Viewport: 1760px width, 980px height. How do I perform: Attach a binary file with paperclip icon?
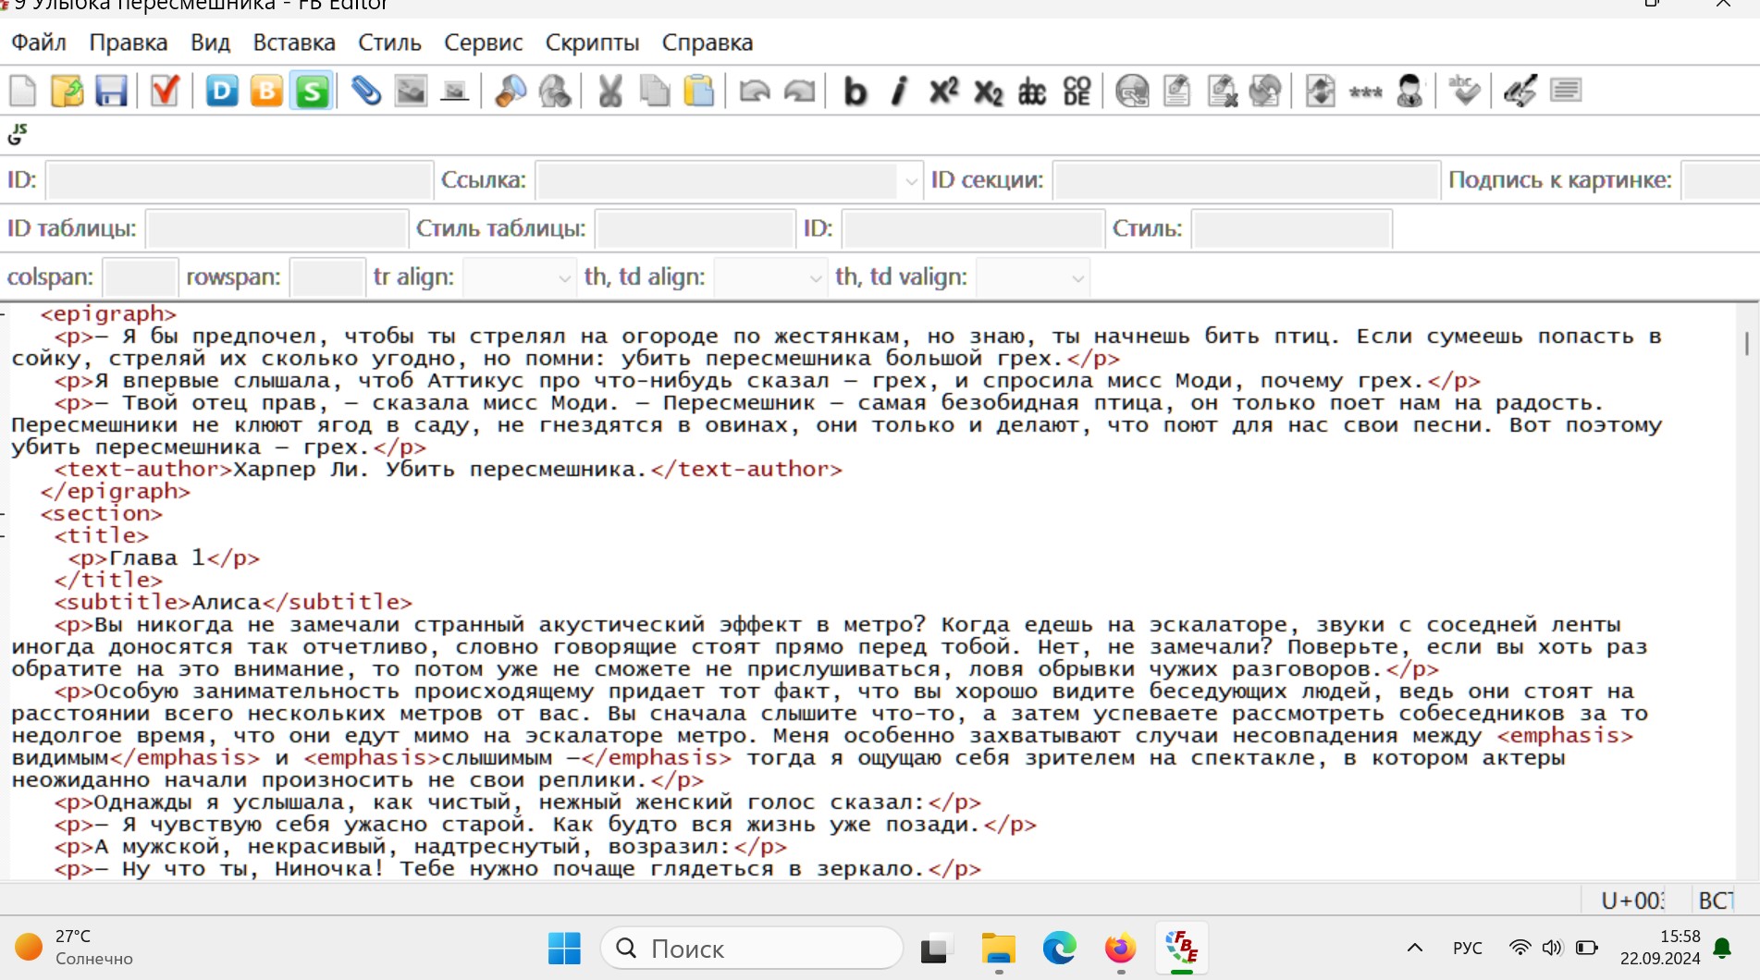pyautogui.click(x=366, y=91)
